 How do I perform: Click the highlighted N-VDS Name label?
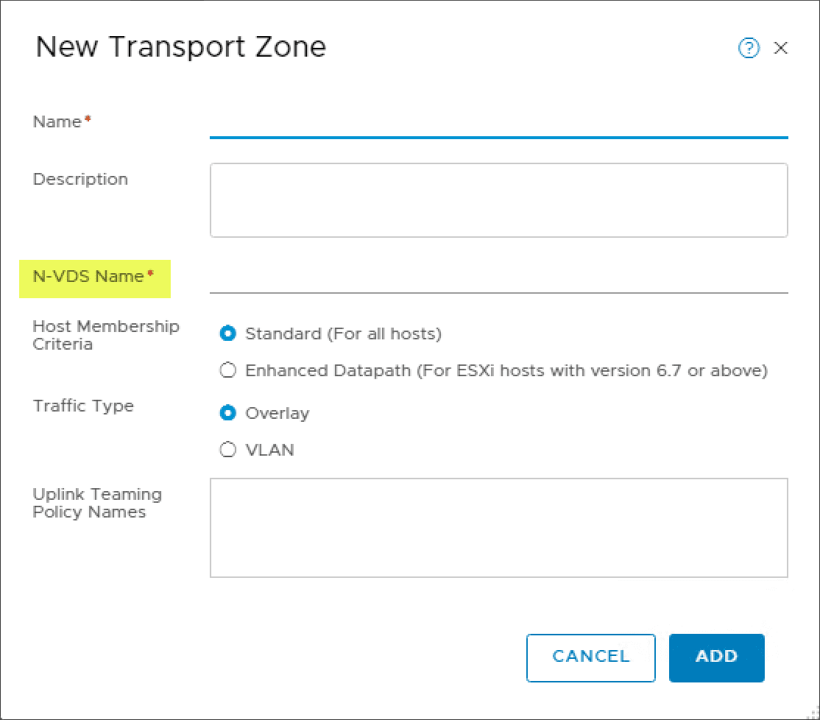[88, 276]
